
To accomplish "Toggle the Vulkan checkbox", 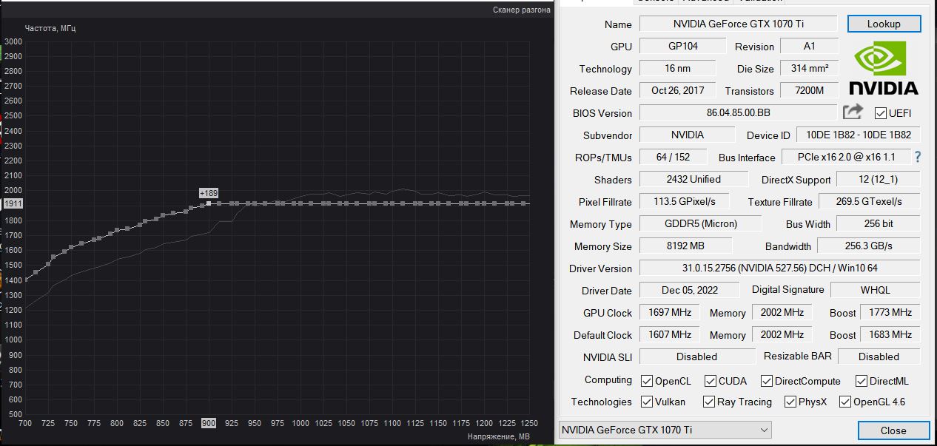I will click(647, 402).
